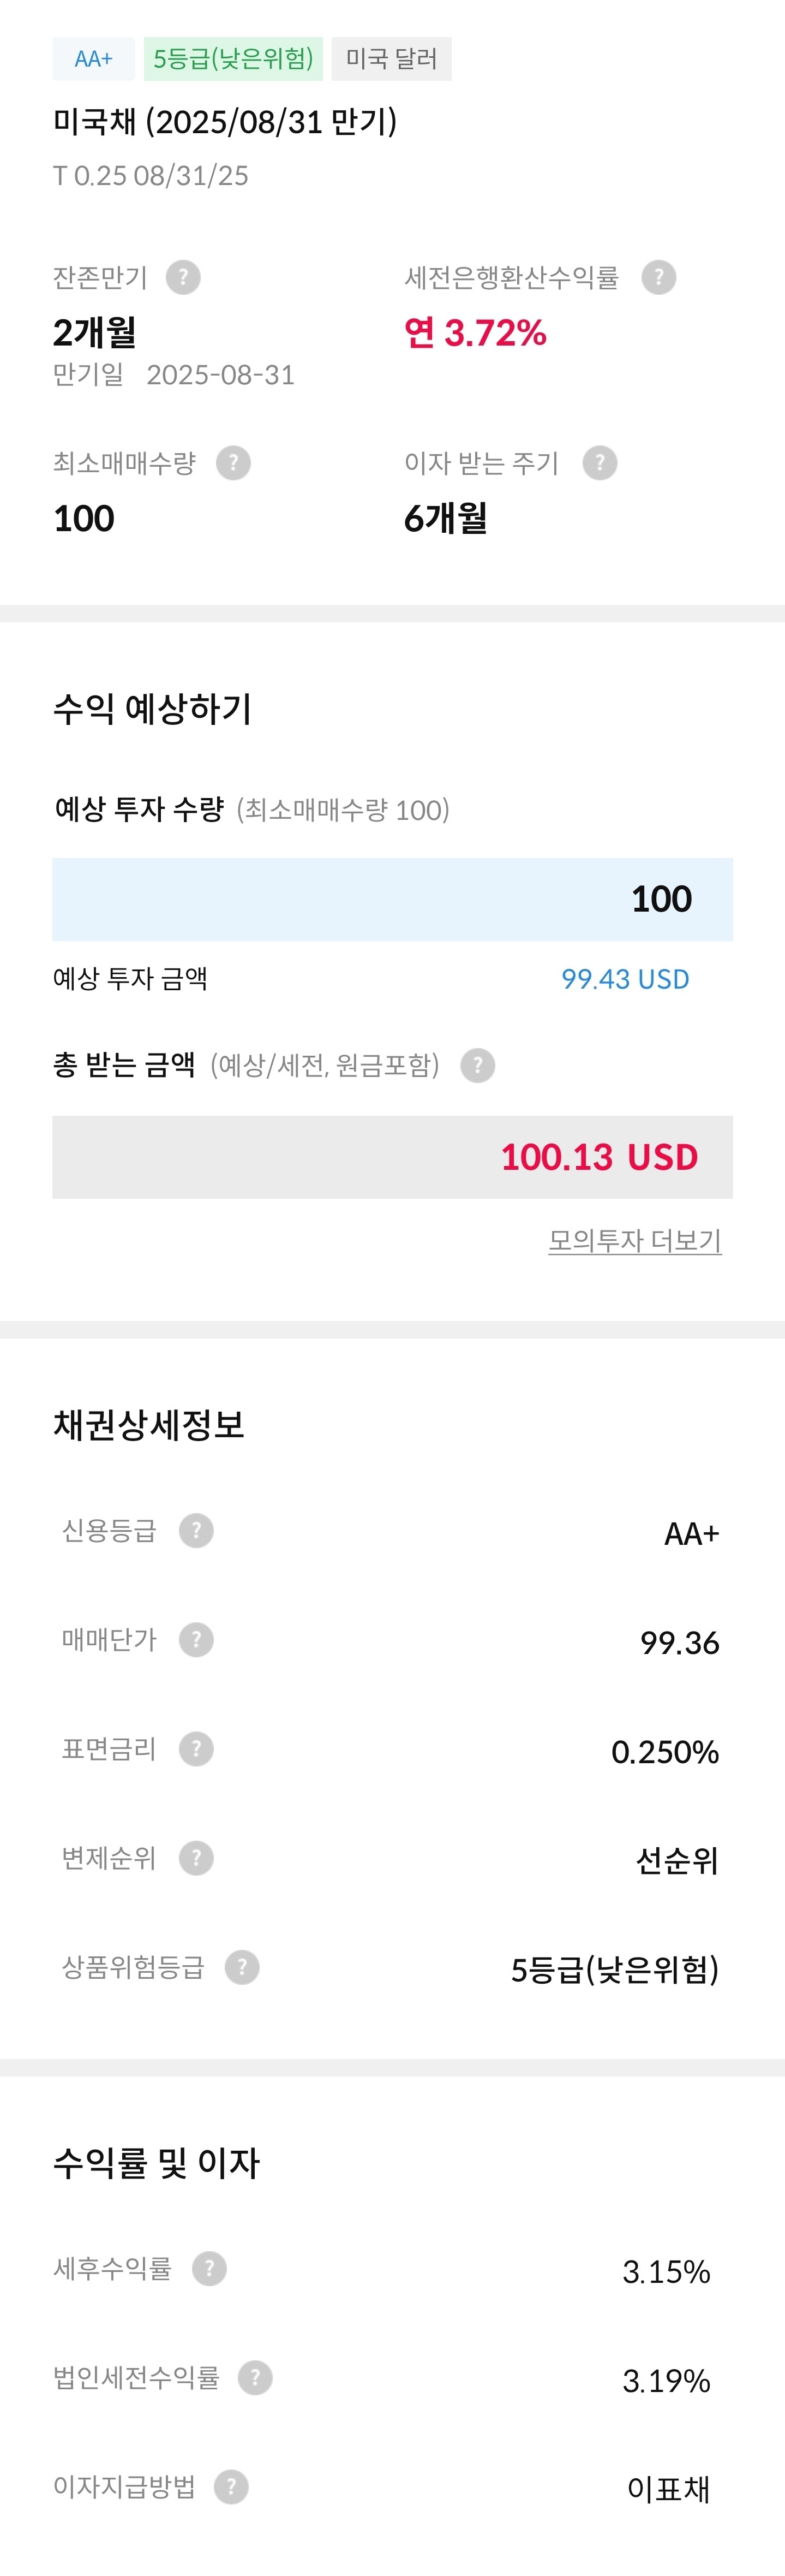
Task: Click question mark next to 표면금리
Action: coord(196,1748)
